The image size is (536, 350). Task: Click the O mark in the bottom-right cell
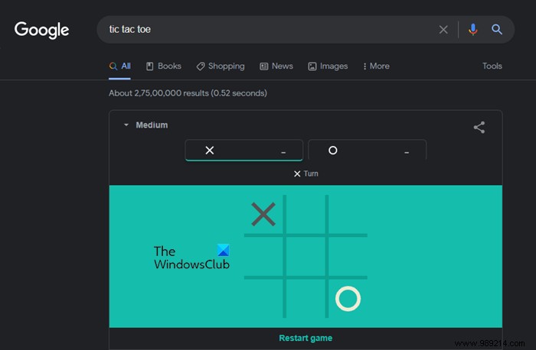click(348, 299)
